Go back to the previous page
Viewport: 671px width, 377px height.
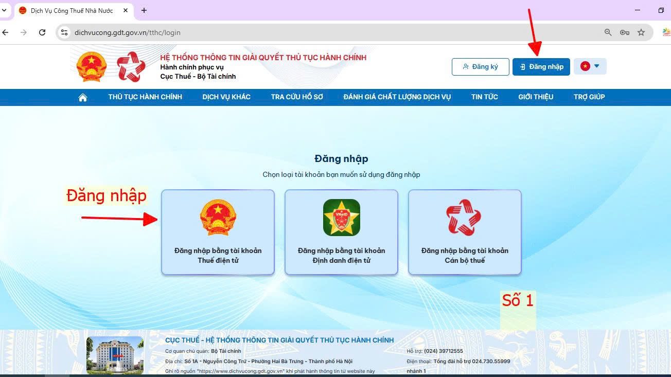[6, 32]
